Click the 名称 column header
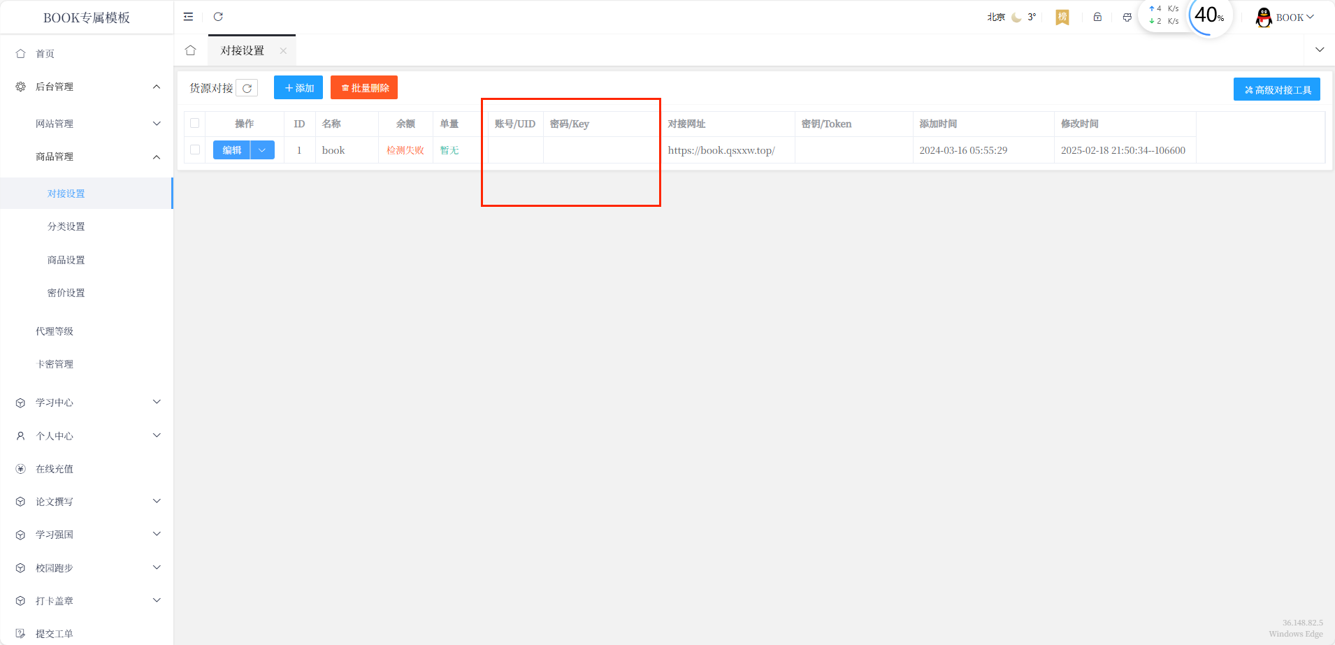Image resolution: width=1335 pixels, height=645 pixels. click(x=331, y=124)
